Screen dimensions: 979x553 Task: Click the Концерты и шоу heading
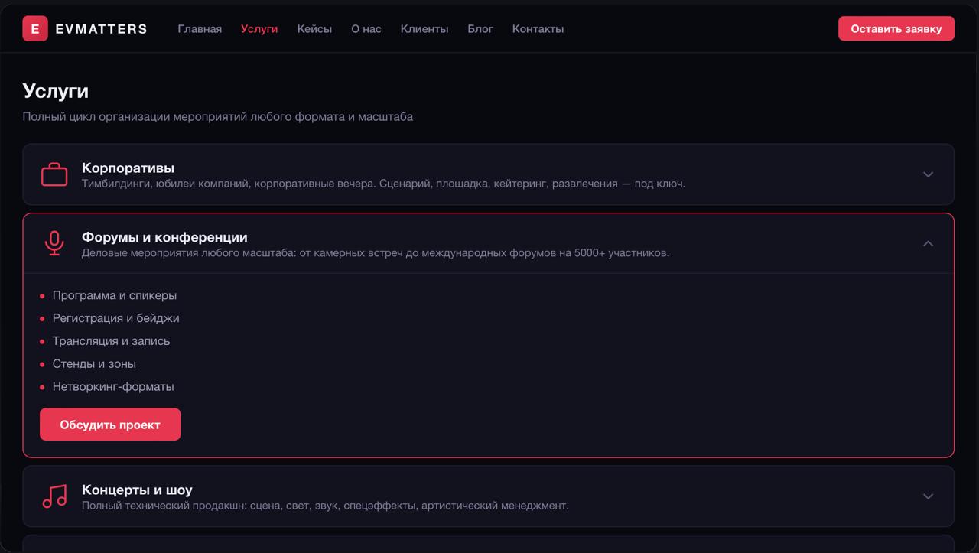pos(137,490)
